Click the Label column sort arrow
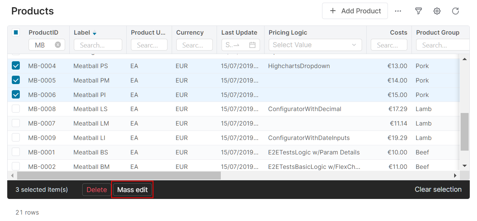 (x=94, y=33)
